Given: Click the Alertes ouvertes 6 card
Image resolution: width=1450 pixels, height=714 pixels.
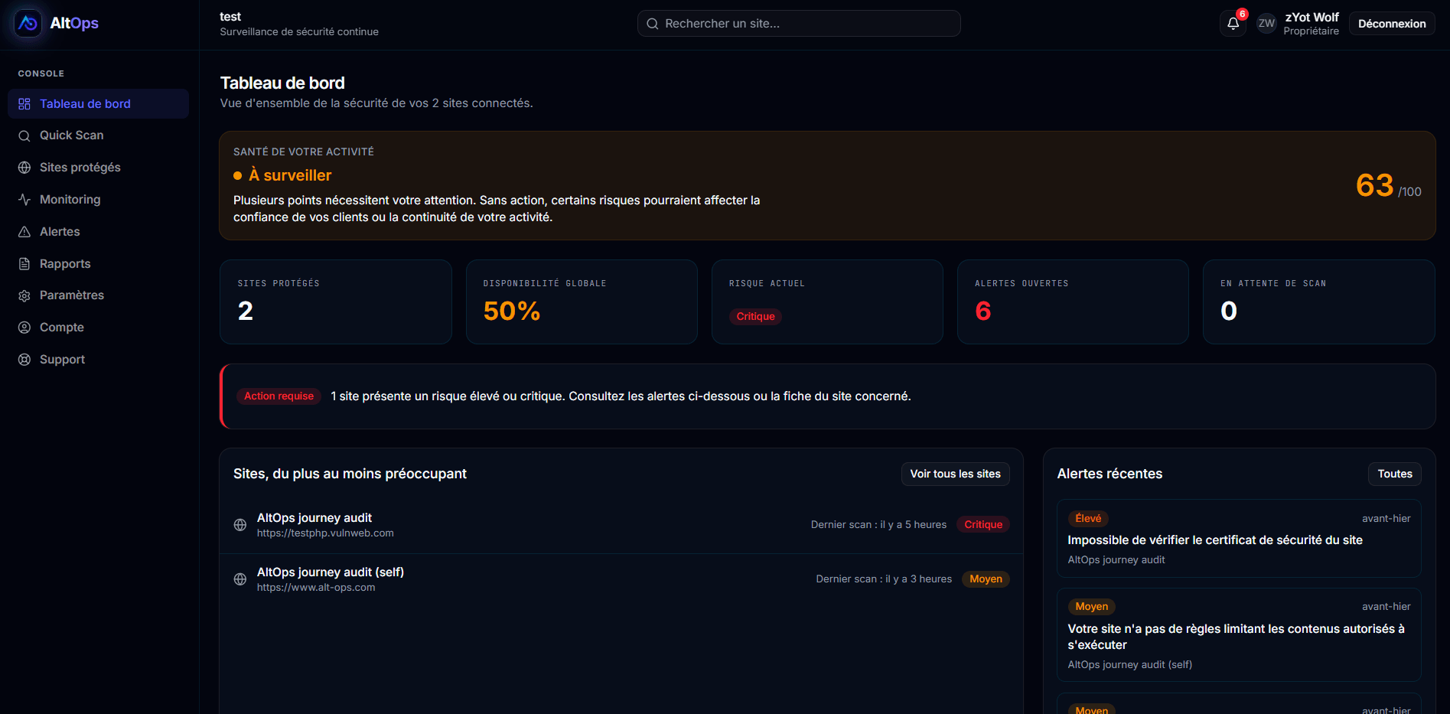Looking at the screenshot, I should click(1073, 302).
